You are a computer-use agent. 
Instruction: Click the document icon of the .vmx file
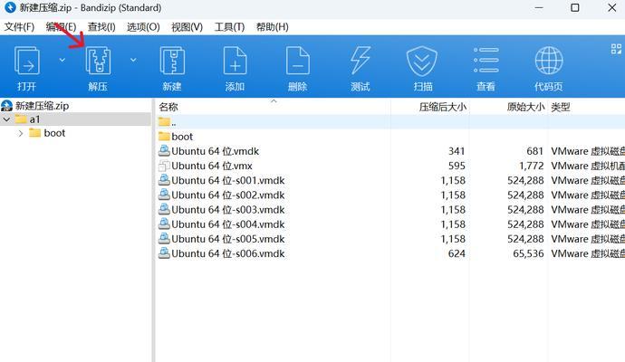[164, 166]
